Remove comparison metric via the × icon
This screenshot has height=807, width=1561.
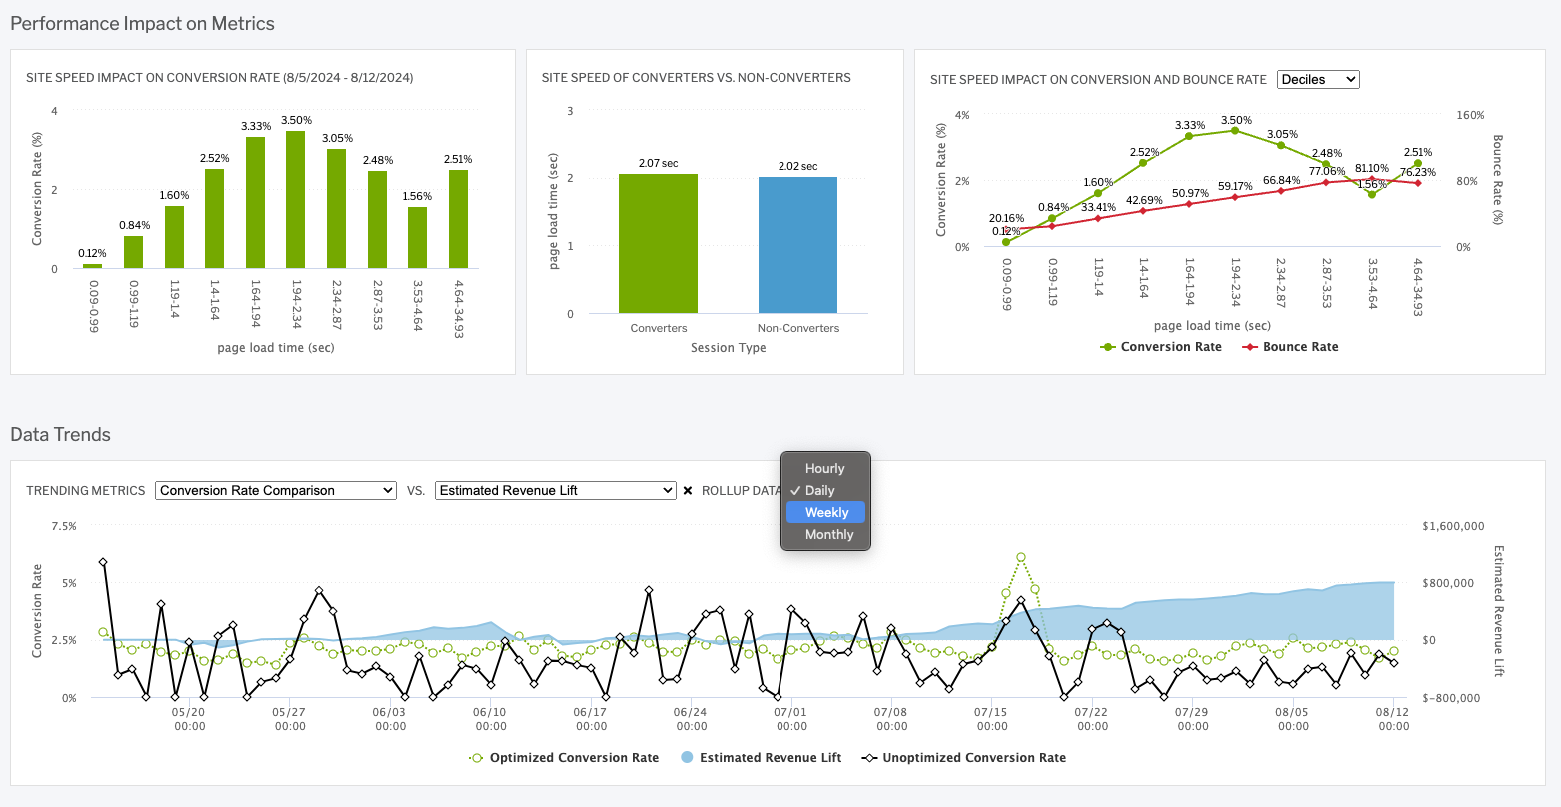click(x=690, y=490)
